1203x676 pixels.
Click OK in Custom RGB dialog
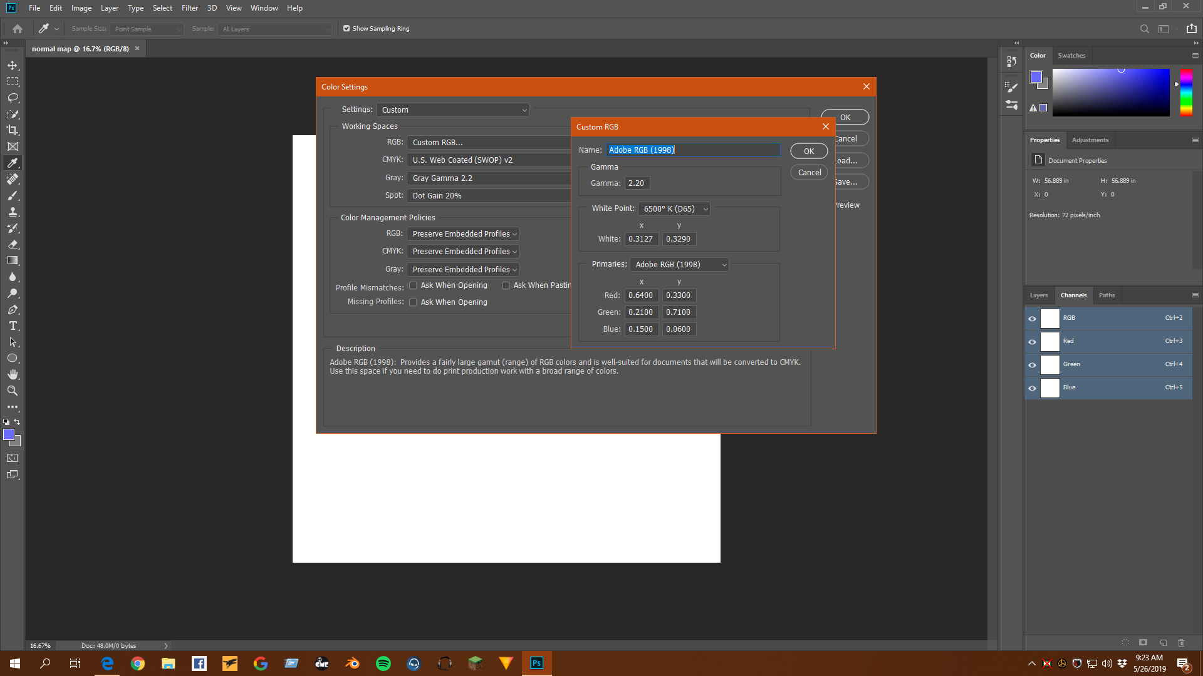[808, 151]
